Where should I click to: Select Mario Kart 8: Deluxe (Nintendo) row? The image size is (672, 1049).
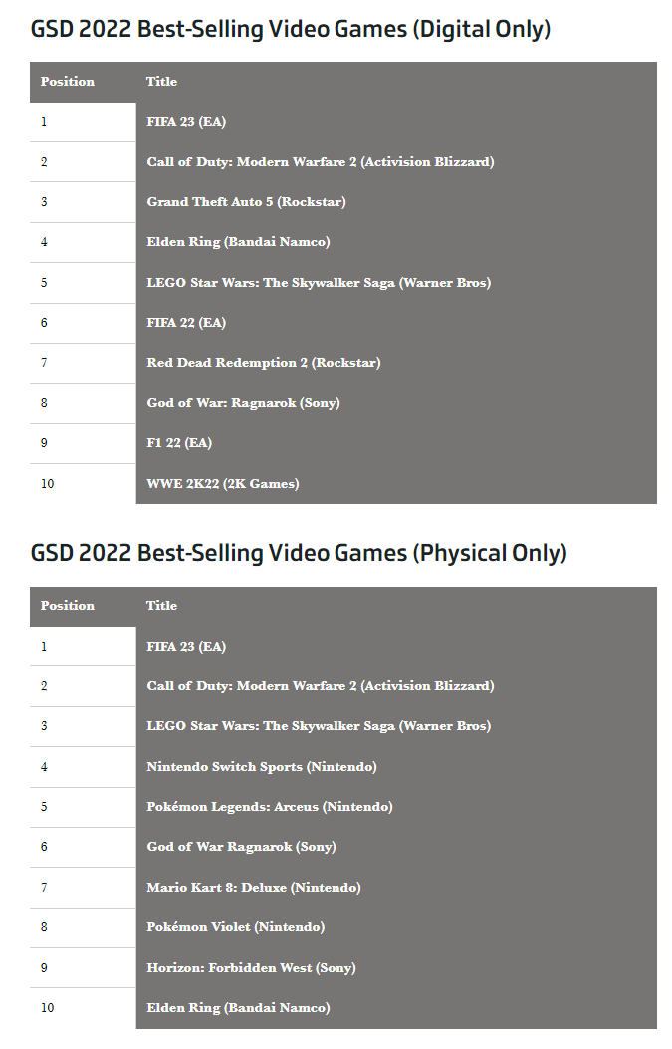[253, 888]
